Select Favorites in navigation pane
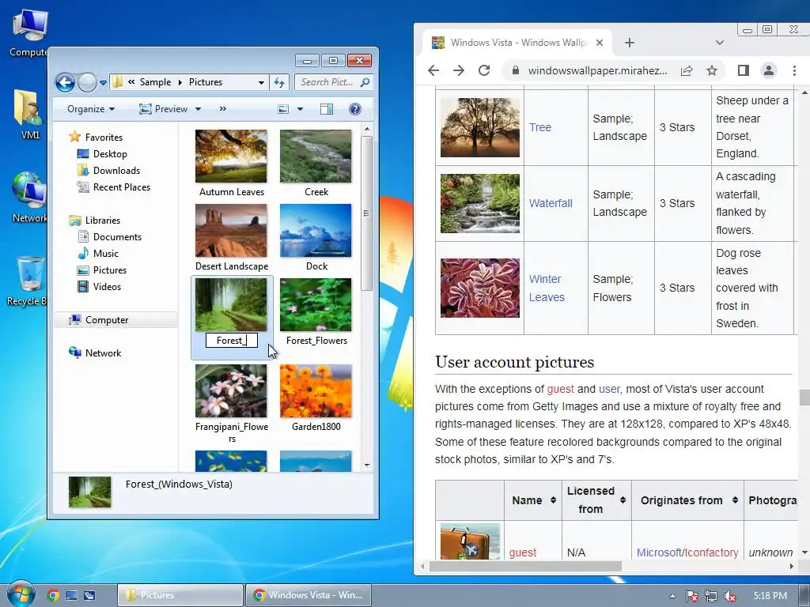The width and height of the screenshot is (810, 607). [x=96, y=138]
